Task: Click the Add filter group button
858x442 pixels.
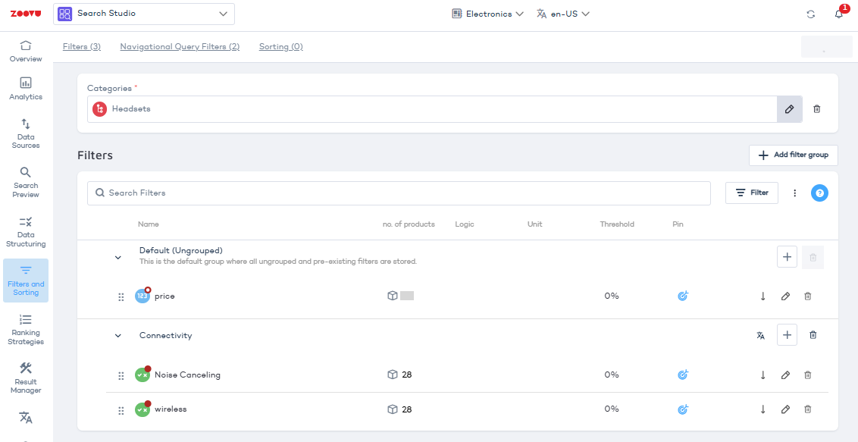Action: click(x=793, y=155)
